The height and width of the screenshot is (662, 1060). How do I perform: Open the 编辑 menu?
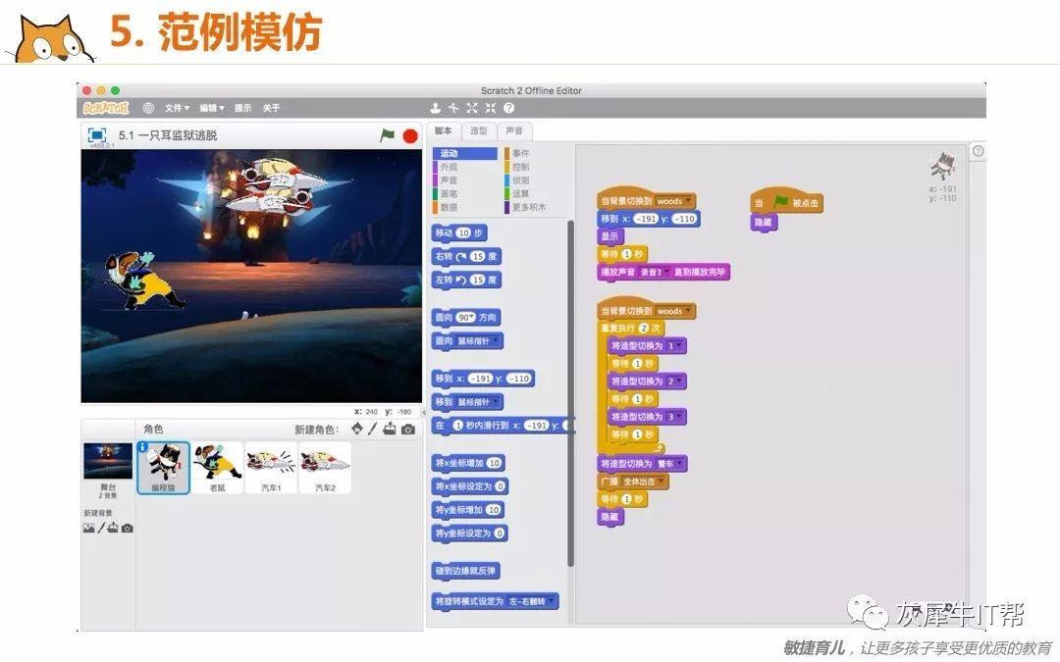(212, 108)
